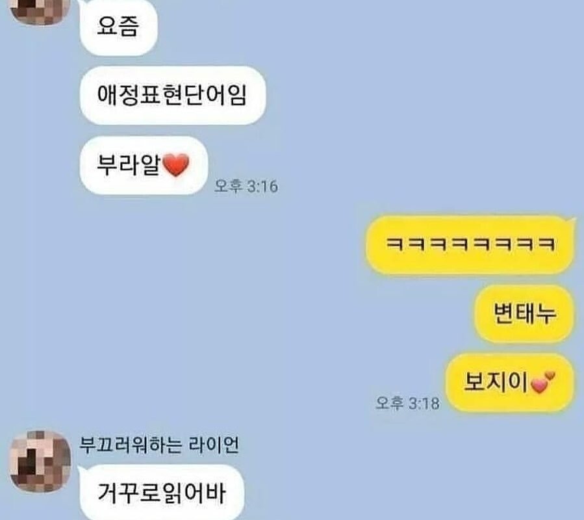Click the pointed tail of 거꾸로읽어바 bubble
This screenshot has width=584, height=520.
pyautogui.click(x=82, y=470)
